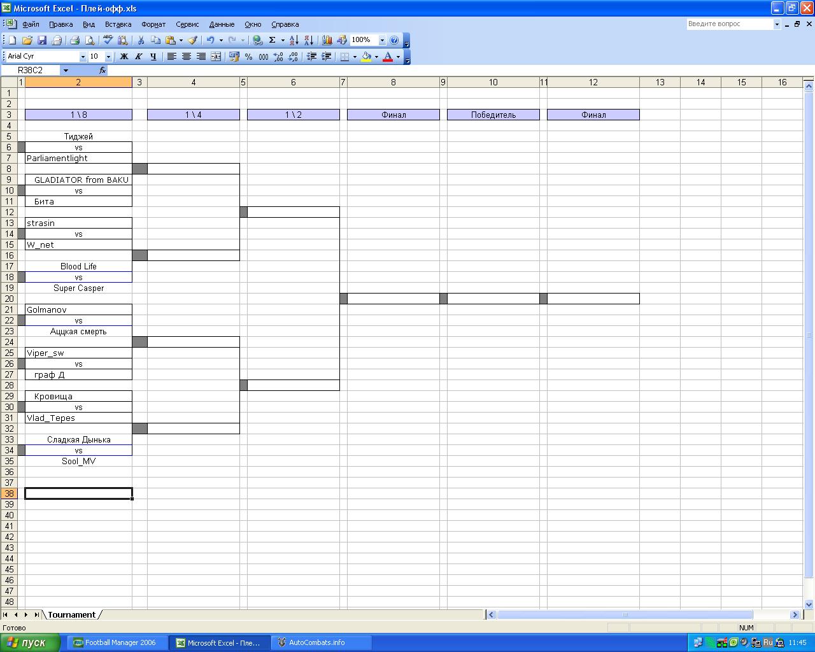The height and width of the screenshot is (652, 815).
Task: Activate the Format Painter brush
Action: (x=192, y=40)
